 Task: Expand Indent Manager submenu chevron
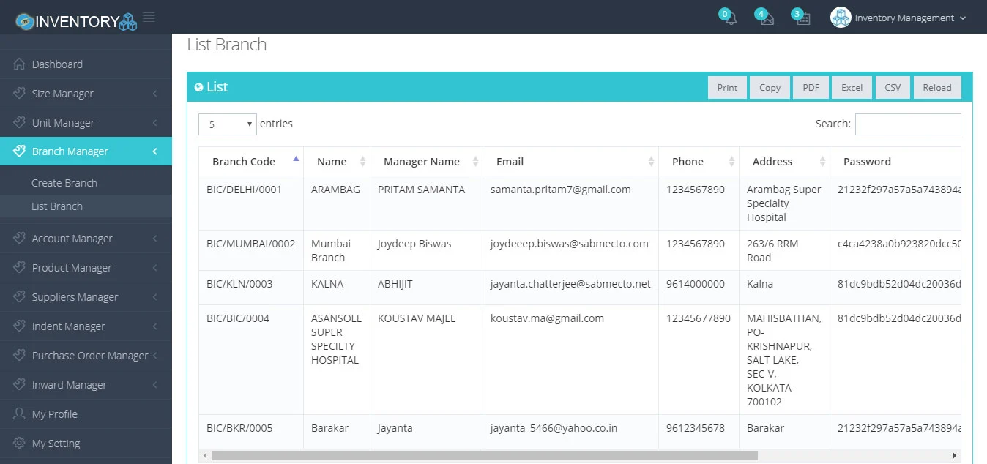click(155, 326)
